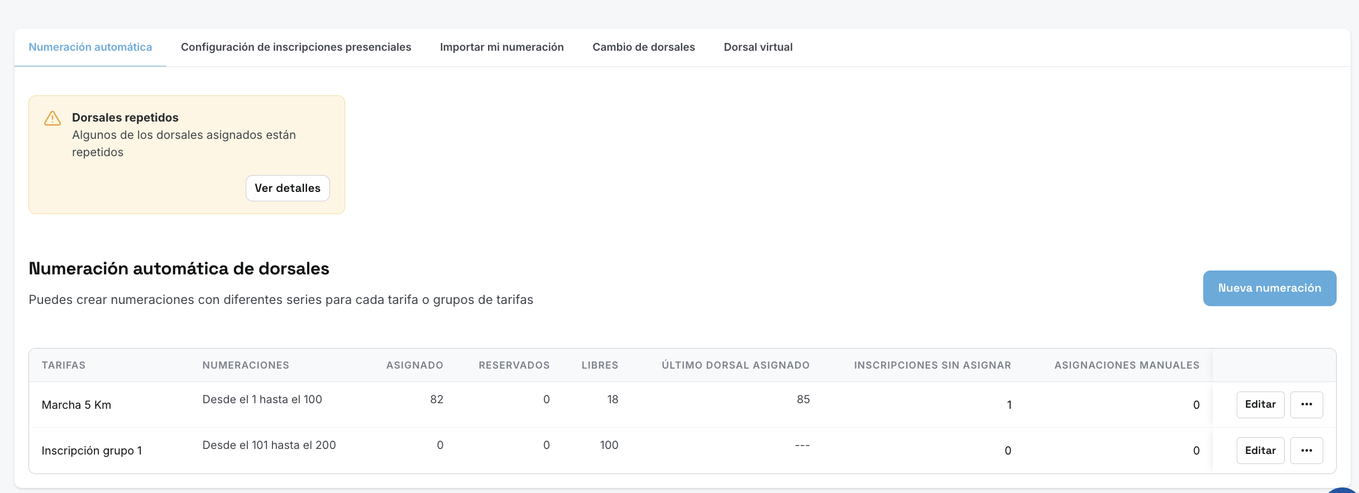Click the Asignado column header

[x=415, y=365]
